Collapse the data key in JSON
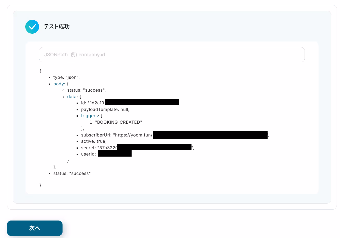 (x=72, y=97)
